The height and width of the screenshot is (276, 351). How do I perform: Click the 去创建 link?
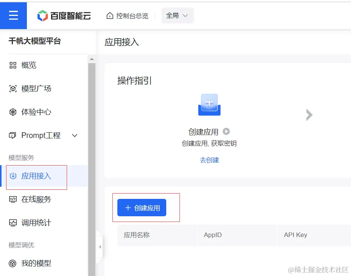click(209, 160)
